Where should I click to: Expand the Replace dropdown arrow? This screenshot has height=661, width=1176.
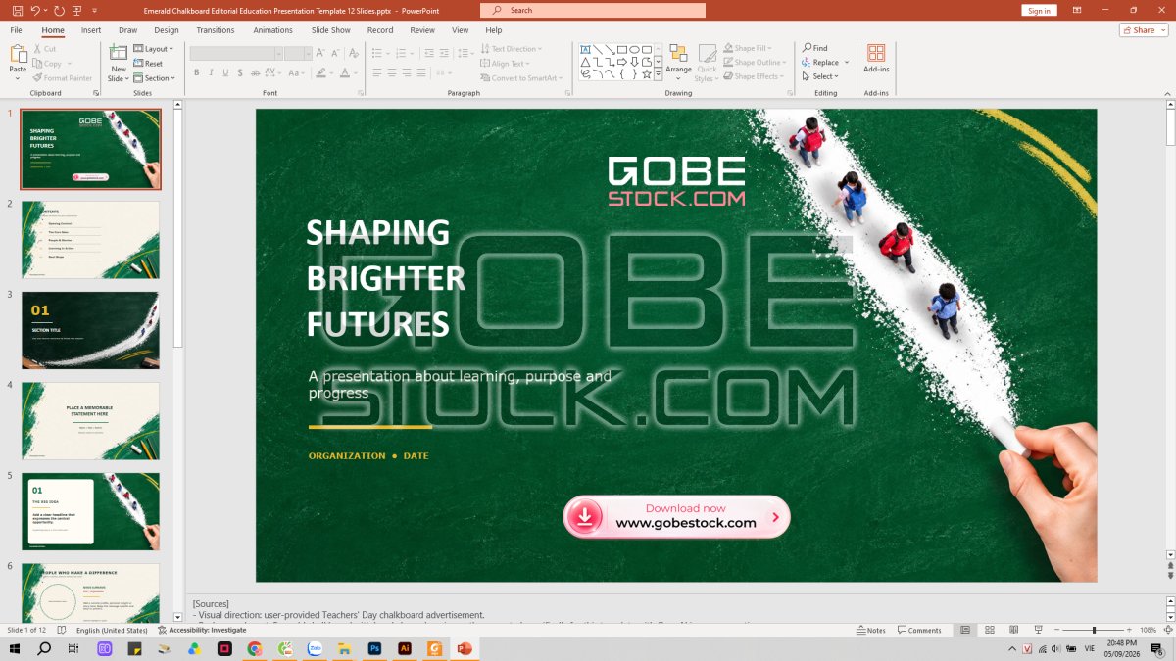[847, 63]
